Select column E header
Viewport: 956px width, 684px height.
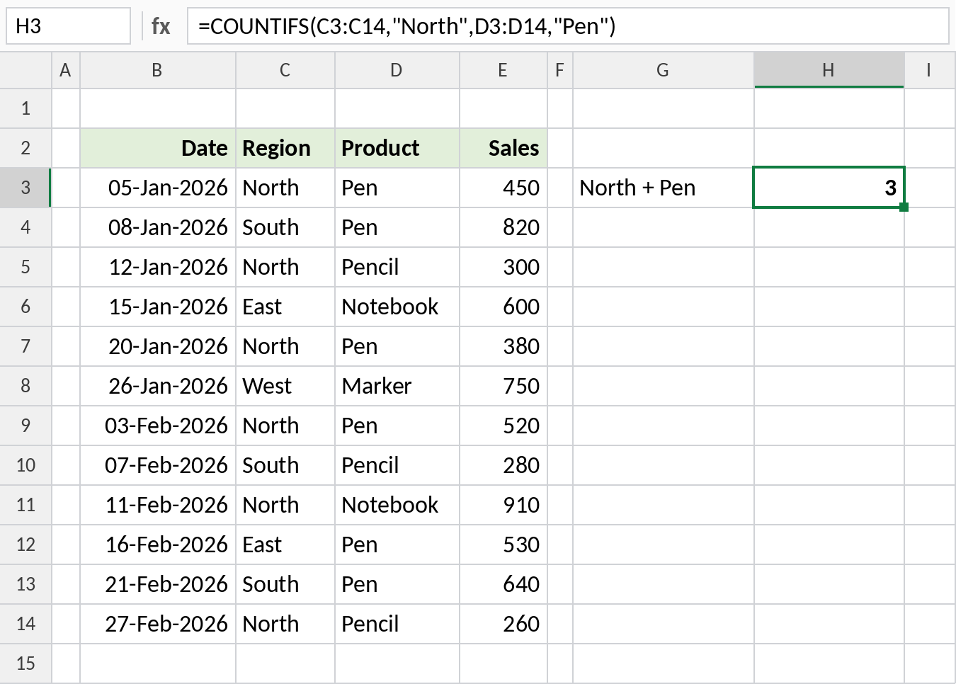pyautogui.click(x=503, y=70)
